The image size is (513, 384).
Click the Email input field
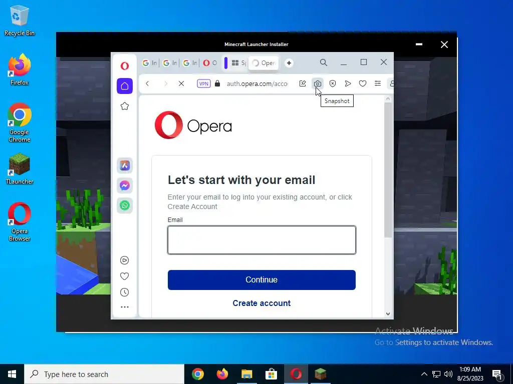tap(262, 240)
